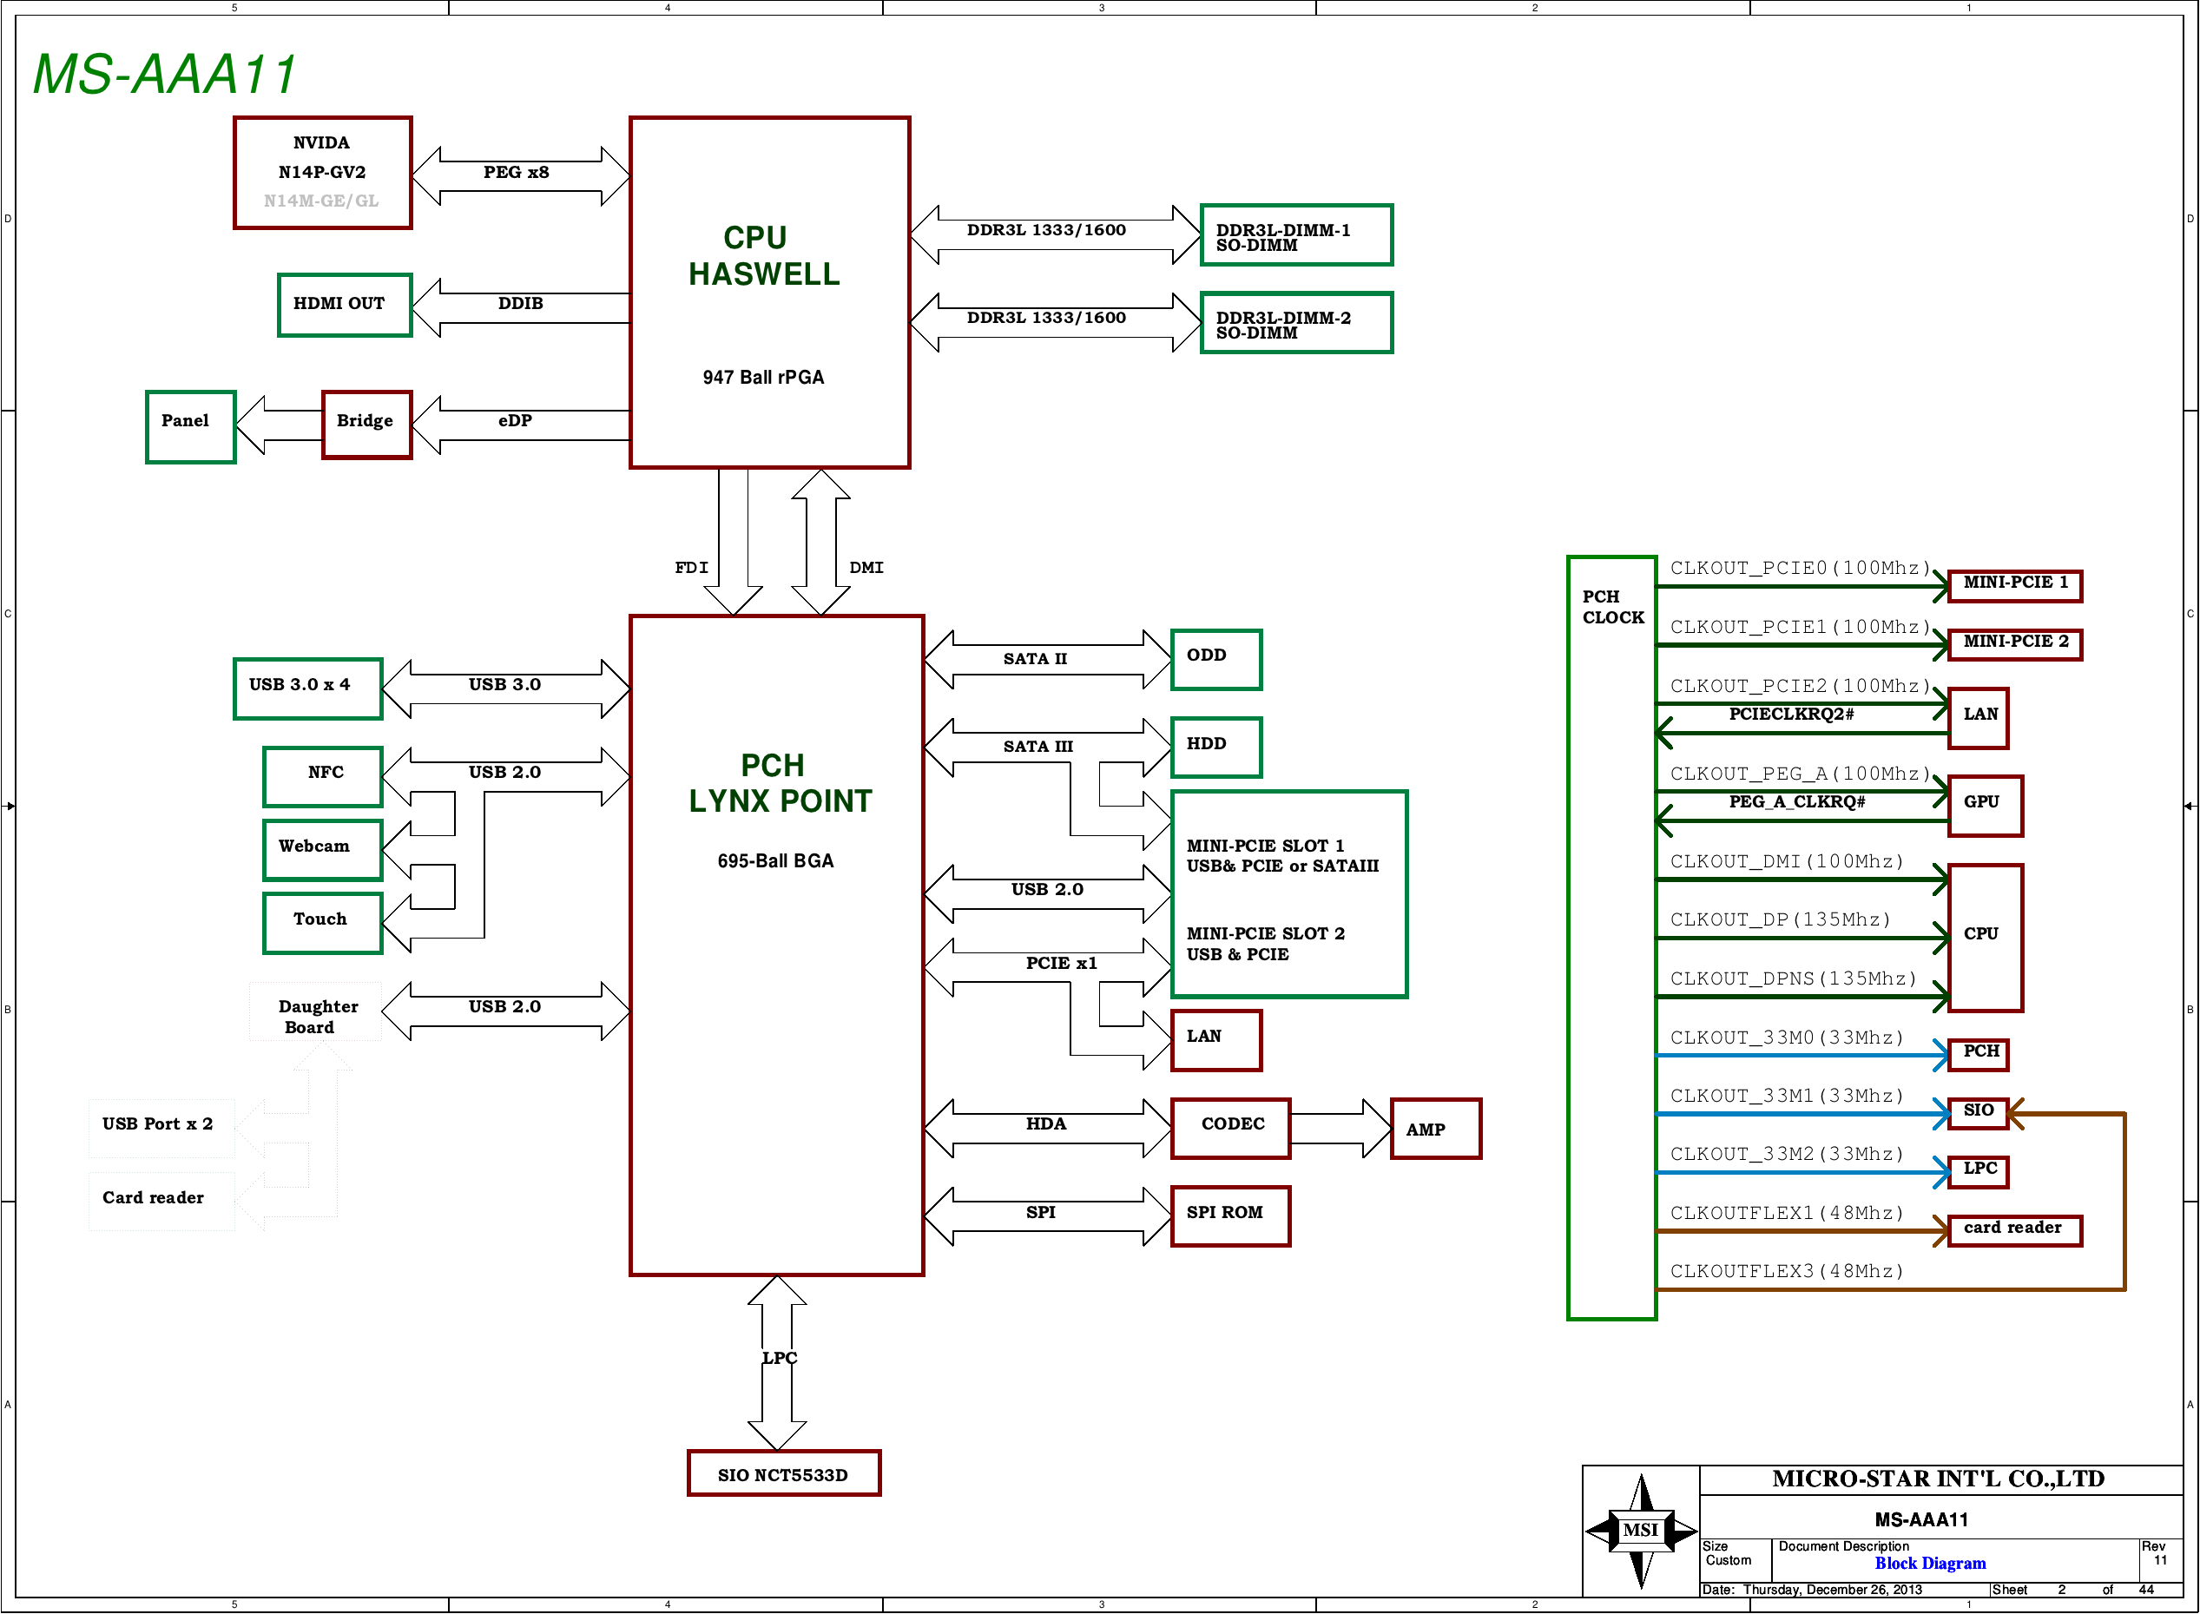Click the MINI-PCIE 1 clock target box
Viewport: 2200px width, 1614px height.
pos(2015,586)
